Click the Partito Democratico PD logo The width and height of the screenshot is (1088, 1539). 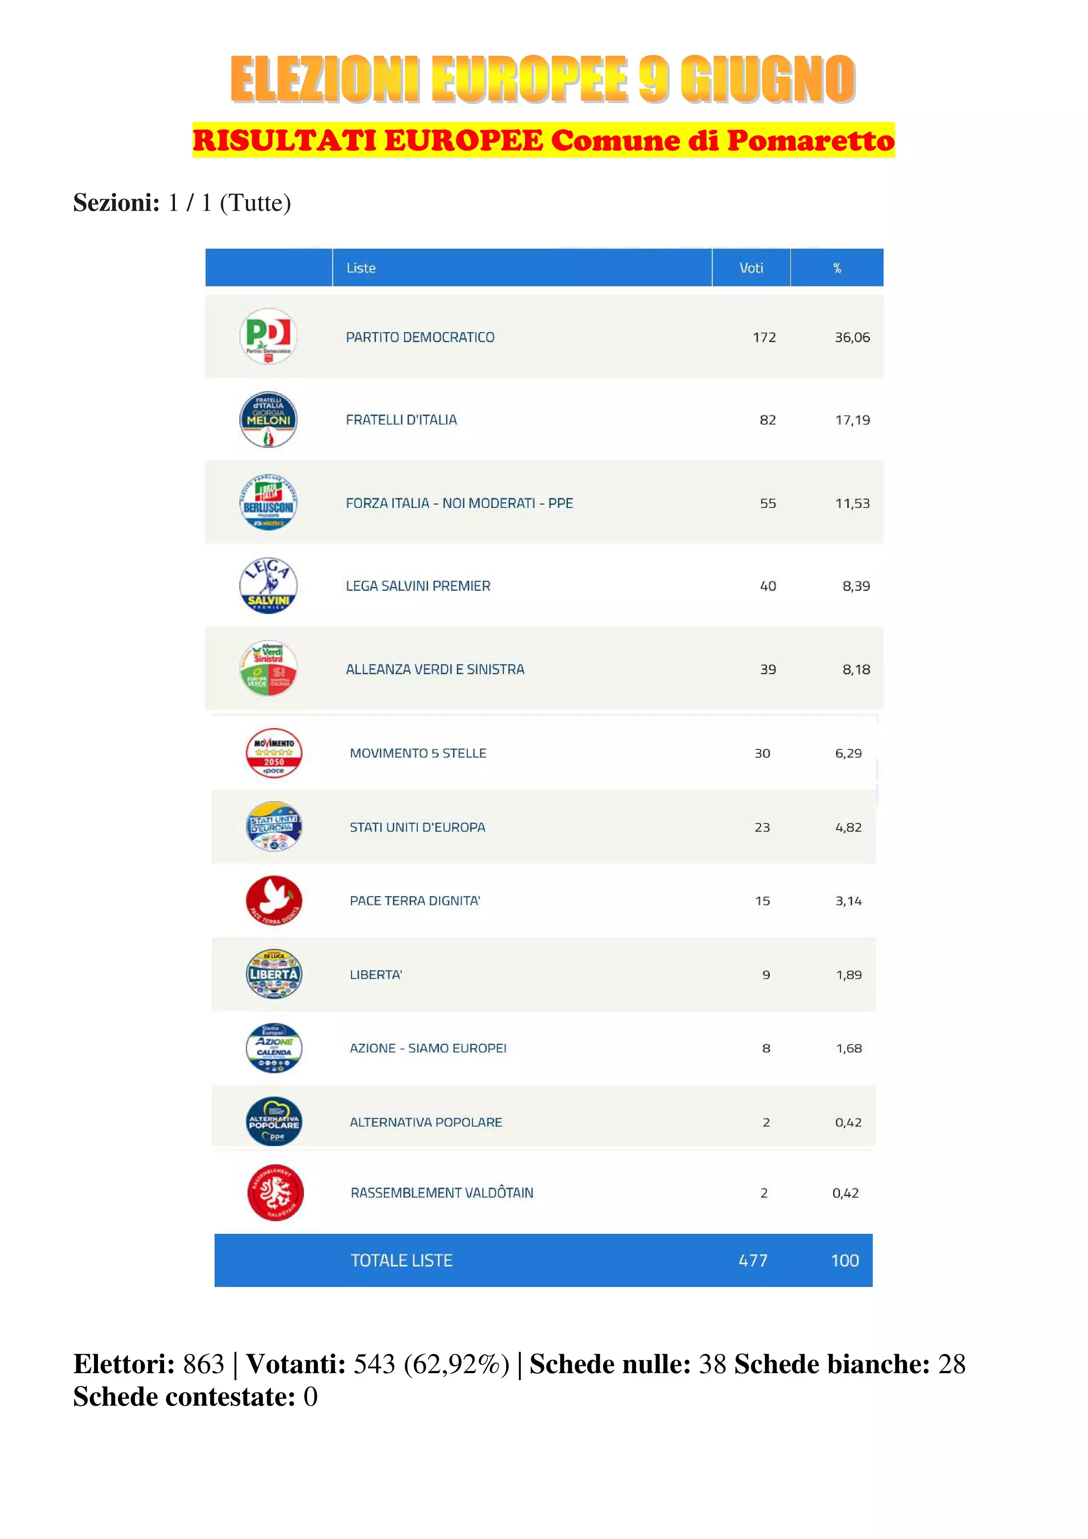(x=268, y=336)
